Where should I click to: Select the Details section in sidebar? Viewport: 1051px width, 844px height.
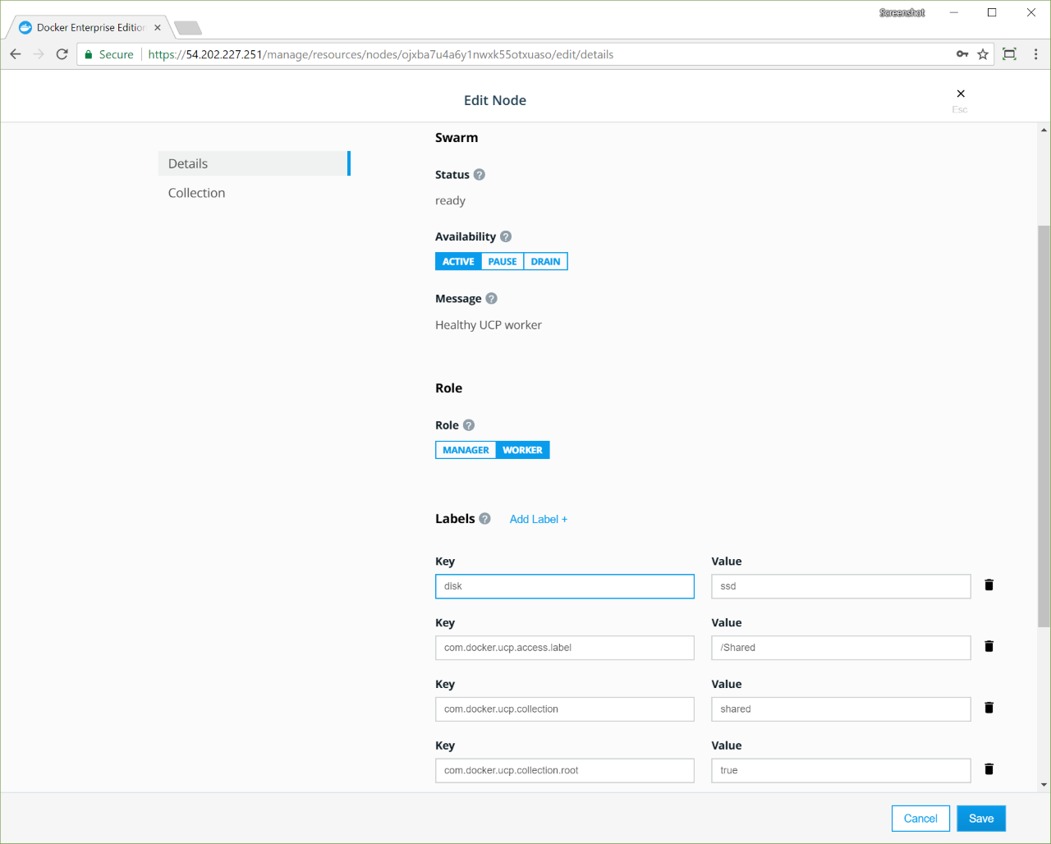click(188, 163)
